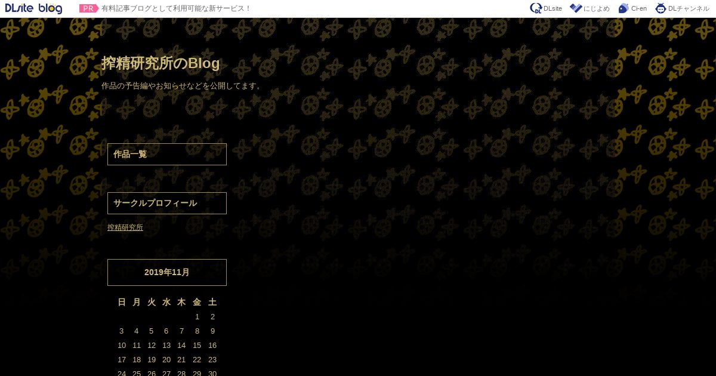
Task: Open the にじよめ logo icon
Action: (576, 8)
